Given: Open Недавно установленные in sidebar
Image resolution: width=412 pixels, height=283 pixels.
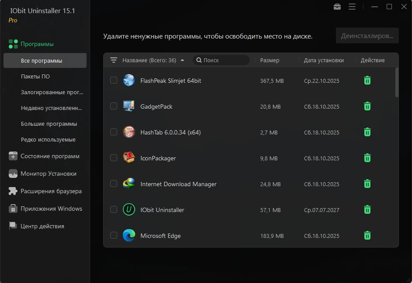Looking at the screenshot, I should coord(52,108).
